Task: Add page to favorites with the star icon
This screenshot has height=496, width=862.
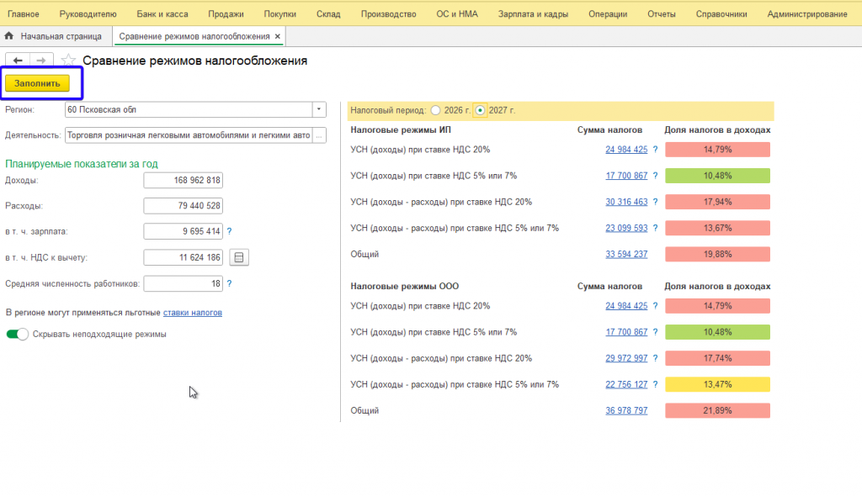Action: [68, 60]
